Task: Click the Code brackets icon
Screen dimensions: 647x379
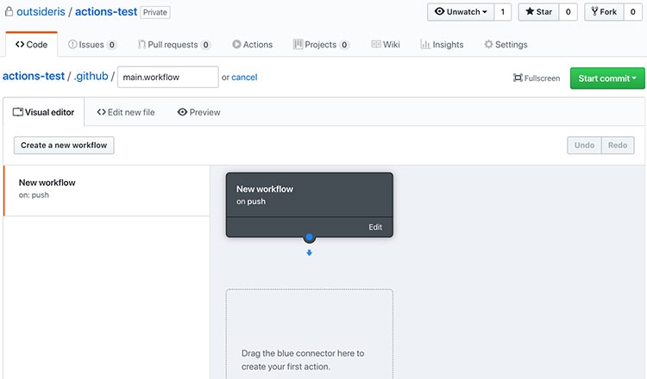Action: pos(20,44)
